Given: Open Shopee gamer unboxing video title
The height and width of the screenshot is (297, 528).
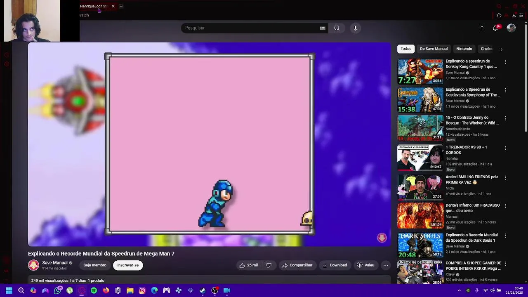Looking at the screenshot, I should pyautogui.click(x=474, y=266).
